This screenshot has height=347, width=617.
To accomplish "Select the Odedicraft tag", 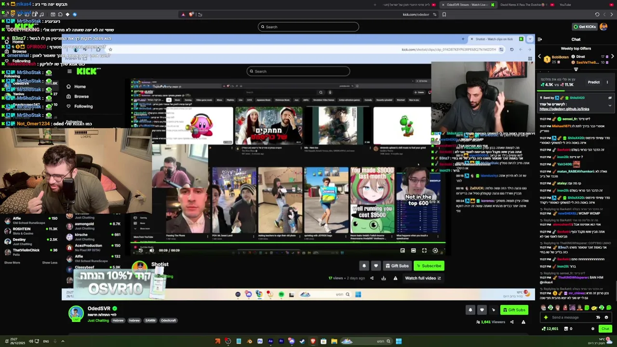I will (168, 320).
